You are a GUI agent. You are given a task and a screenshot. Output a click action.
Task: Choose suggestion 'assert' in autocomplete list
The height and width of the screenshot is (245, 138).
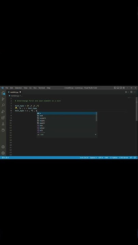coord(67,118)
